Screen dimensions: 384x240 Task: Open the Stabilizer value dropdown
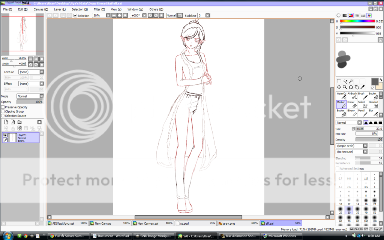[x=207, y=15]
